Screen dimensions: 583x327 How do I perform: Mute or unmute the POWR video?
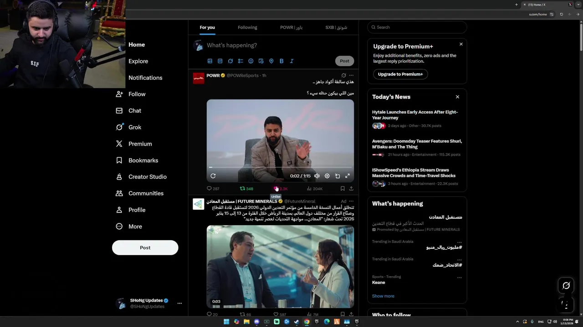pos(317,176)
